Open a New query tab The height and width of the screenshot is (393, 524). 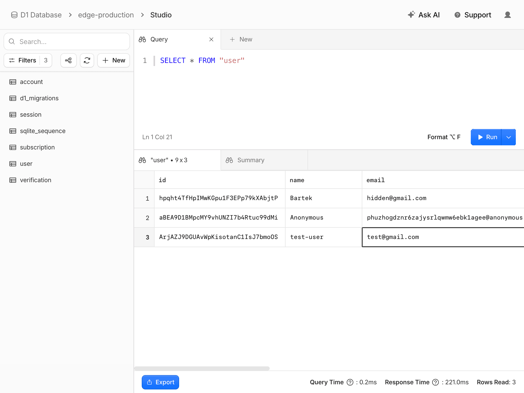(x=241, y=39)
